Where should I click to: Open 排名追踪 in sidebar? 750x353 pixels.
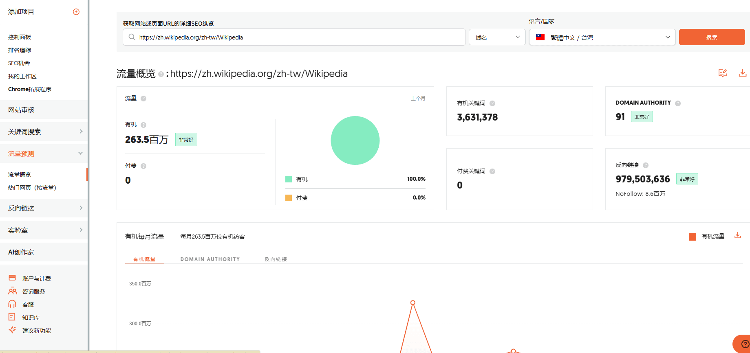tap(20, 50)
